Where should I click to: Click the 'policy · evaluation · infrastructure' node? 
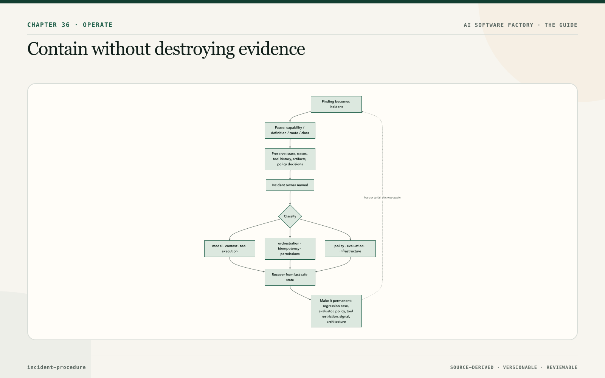click(x=350, y=249)
